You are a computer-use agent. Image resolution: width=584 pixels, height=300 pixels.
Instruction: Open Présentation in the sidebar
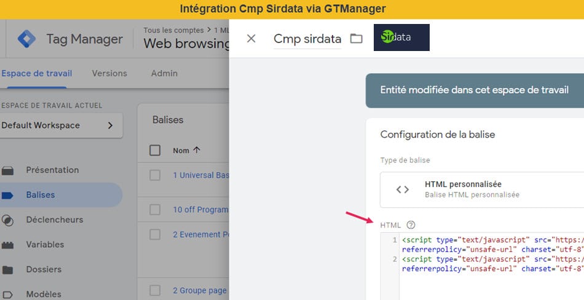tap(52, 170)
